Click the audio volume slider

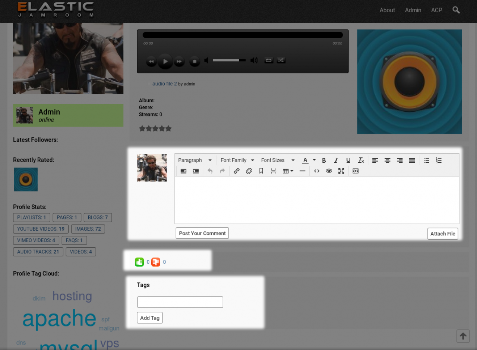coord(229,60)
